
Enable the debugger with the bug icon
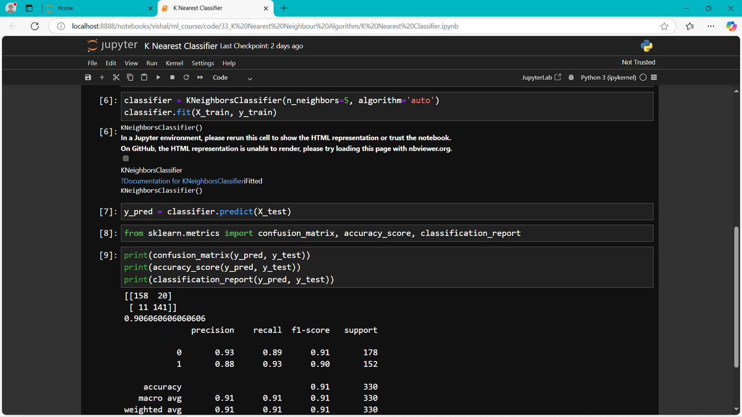(571, 78)
